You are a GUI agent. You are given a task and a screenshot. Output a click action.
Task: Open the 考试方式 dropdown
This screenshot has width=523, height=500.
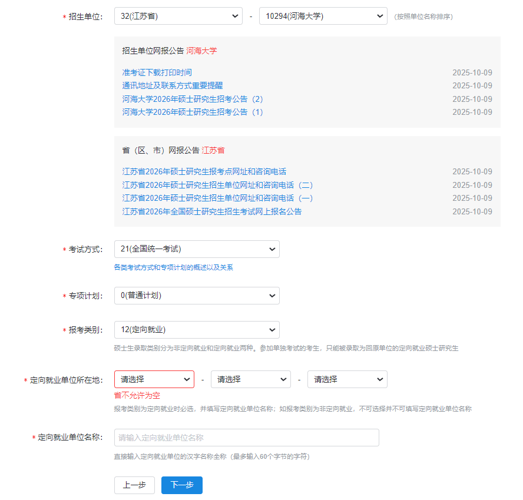[x=197, y=249]
